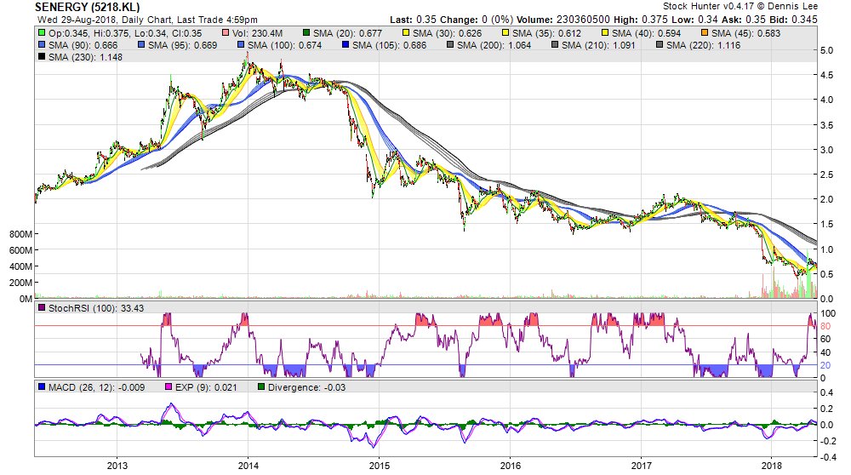Click the green OHLC legend swatch

(x=42, y=33)
